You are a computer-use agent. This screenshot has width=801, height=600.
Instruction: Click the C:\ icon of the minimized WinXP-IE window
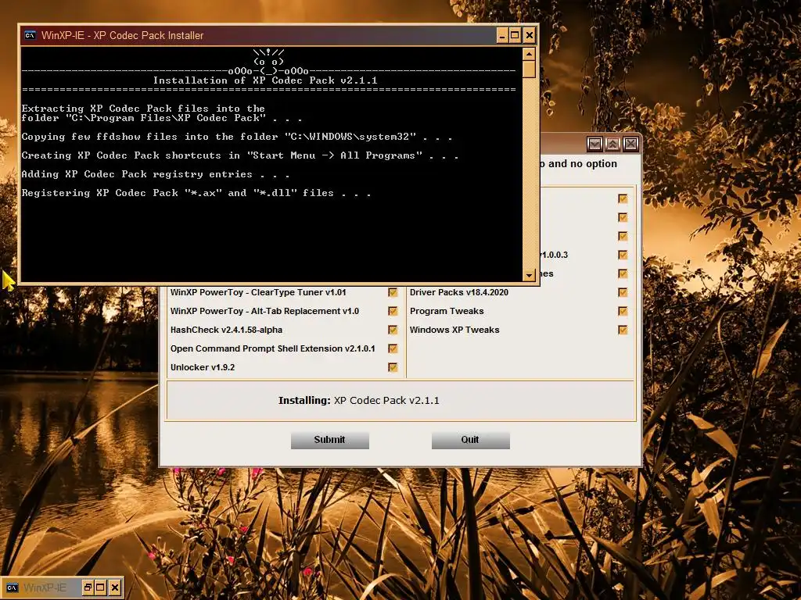pos(12,587)
